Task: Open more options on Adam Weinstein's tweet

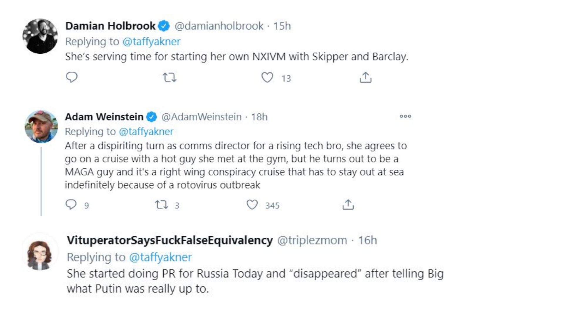Action: coord(405,116)
